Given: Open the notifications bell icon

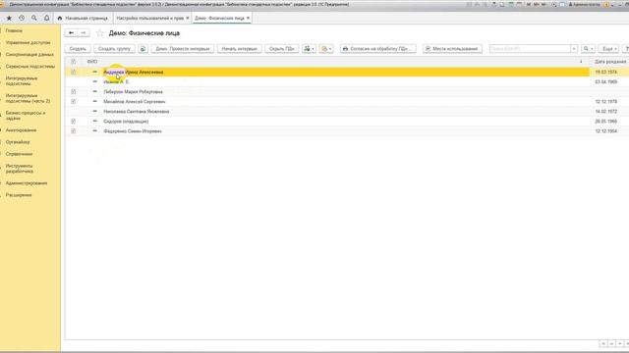Looking at the screenshot, I should [46, 18].
